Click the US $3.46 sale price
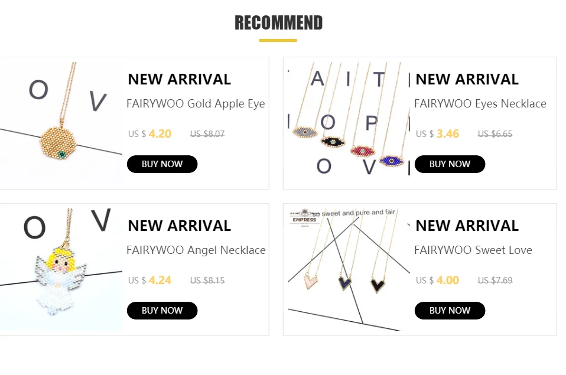Screen dimensions: 566x375 438,134
